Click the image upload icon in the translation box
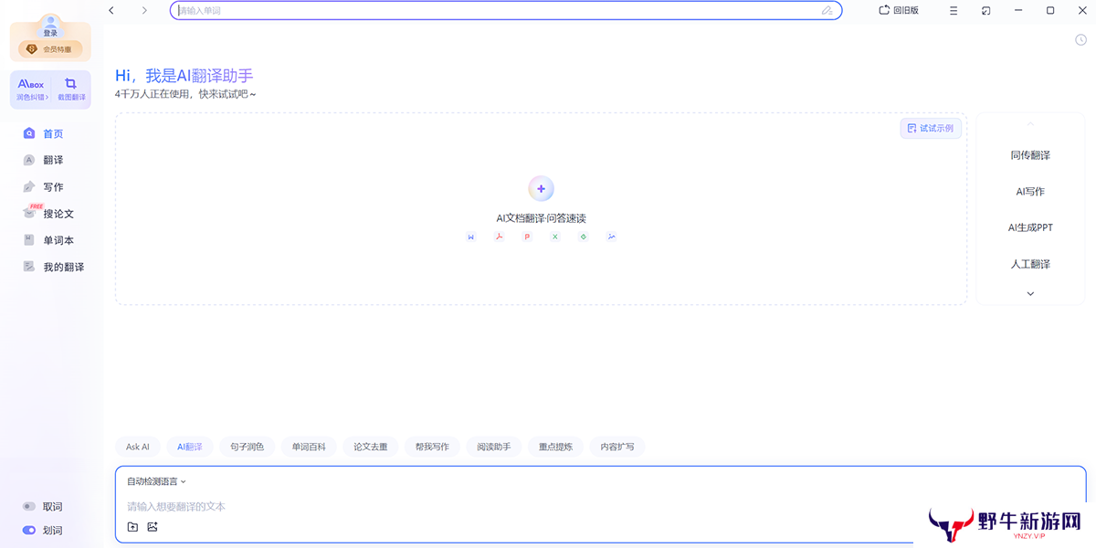The width and height of the screenshot is (1096, 548). tap(153, 527)
